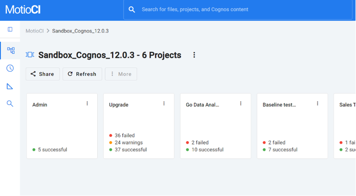356x196 pixels.
Task: Open Go Data Anal... project card
Action: (215, 126)
